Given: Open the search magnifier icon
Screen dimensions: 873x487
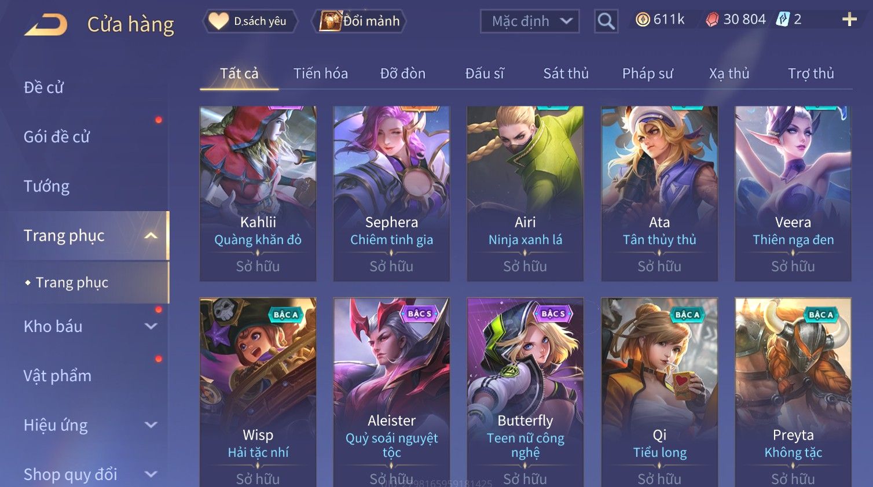Looking at the screenshot, I should (x=606, y=21).
